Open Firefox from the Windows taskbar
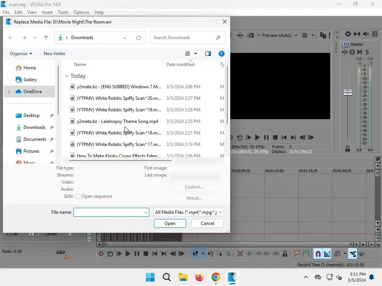 coord(199,277)
